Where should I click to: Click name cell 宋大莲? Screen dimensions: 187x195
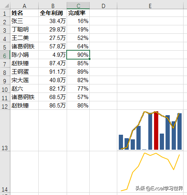pos(24,80)
